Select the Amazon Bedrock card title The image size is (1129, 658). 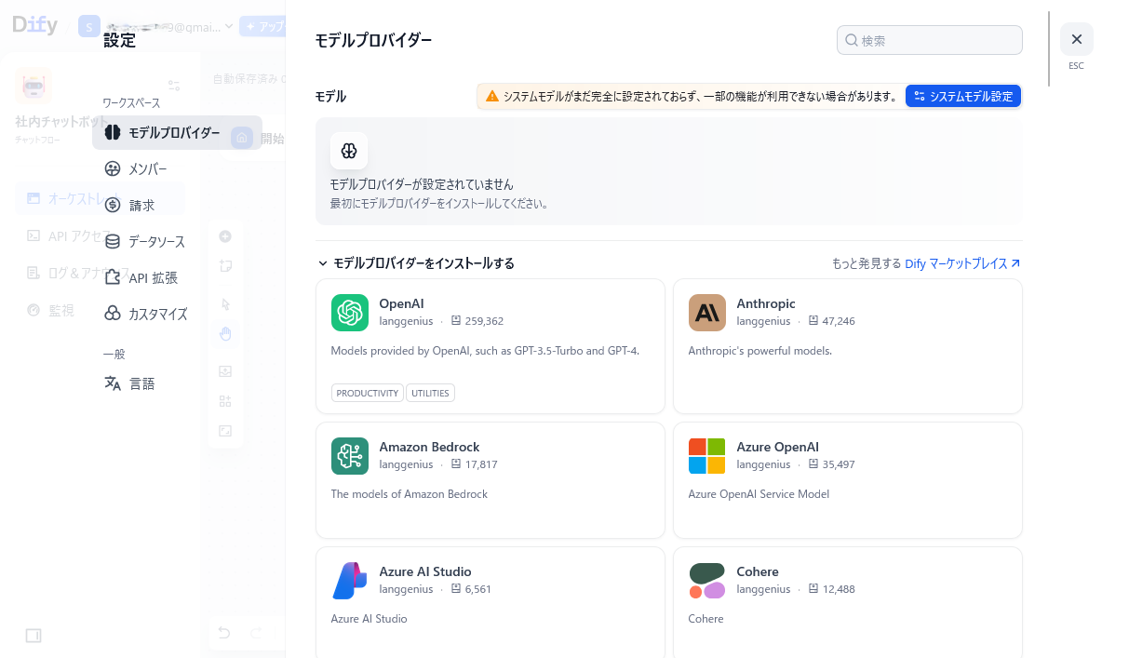click(x=429, y=447)
